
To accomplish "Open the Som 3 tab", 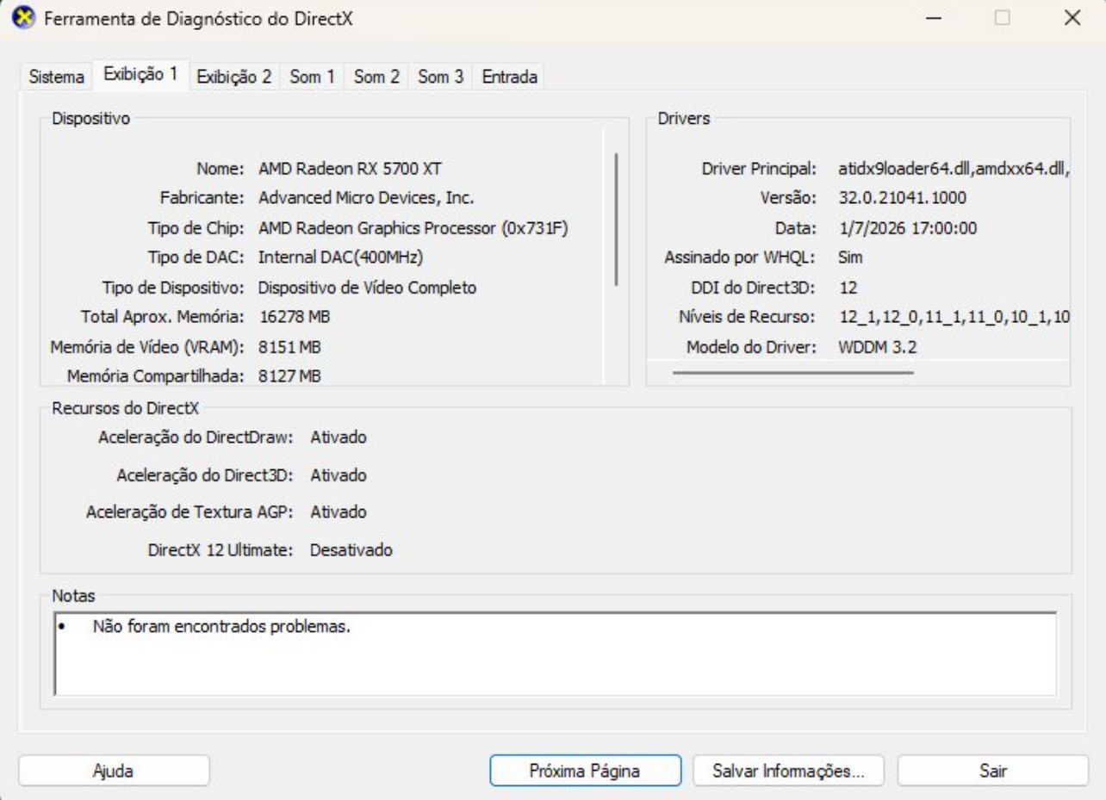I will click(441, 77).
